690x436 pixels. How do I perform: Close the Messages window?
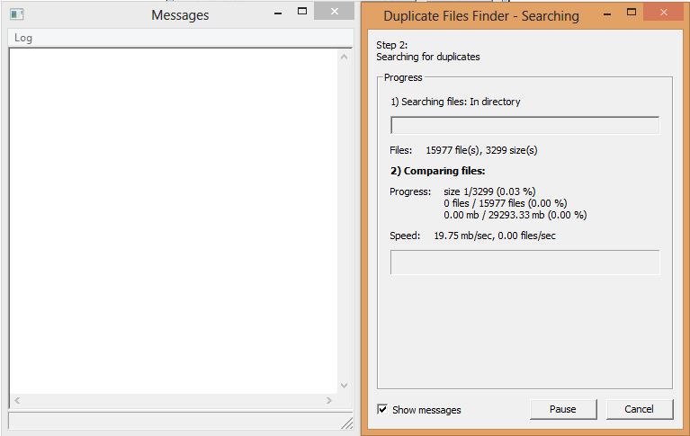coord(335,12)
